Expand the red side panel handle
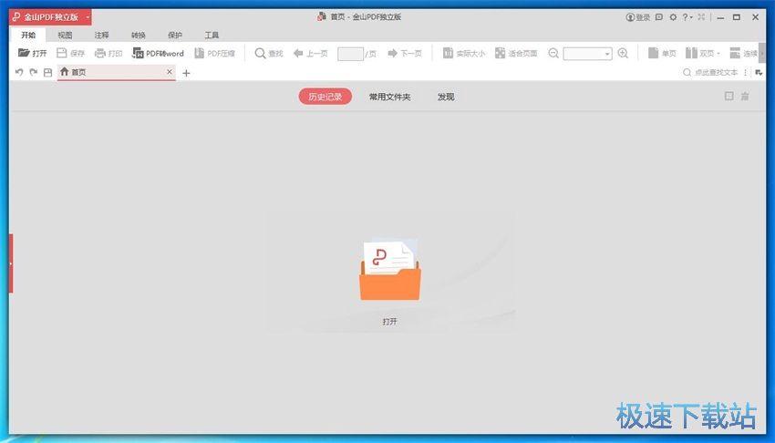The width and height of the screenshot is (775, 443). click(x=11, y=263)
